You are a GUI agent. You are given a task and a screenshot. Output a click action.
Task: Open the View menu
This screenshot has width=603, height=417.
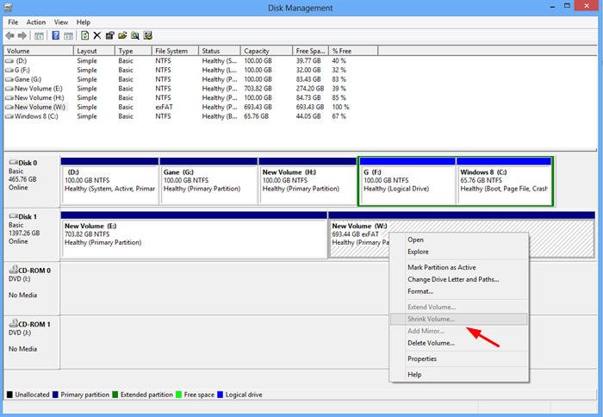coord(61,22)
